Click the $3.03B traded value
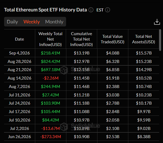The image size is (163, 143). point(113,95)
